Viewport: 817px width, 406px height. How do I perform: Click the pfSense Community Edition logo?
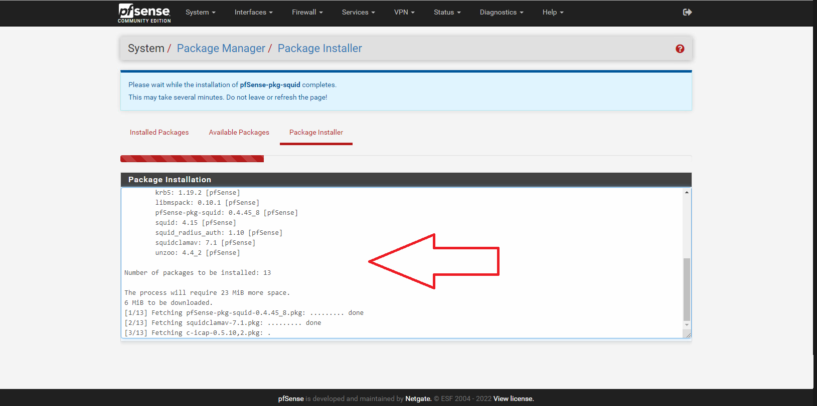[144, 13]
